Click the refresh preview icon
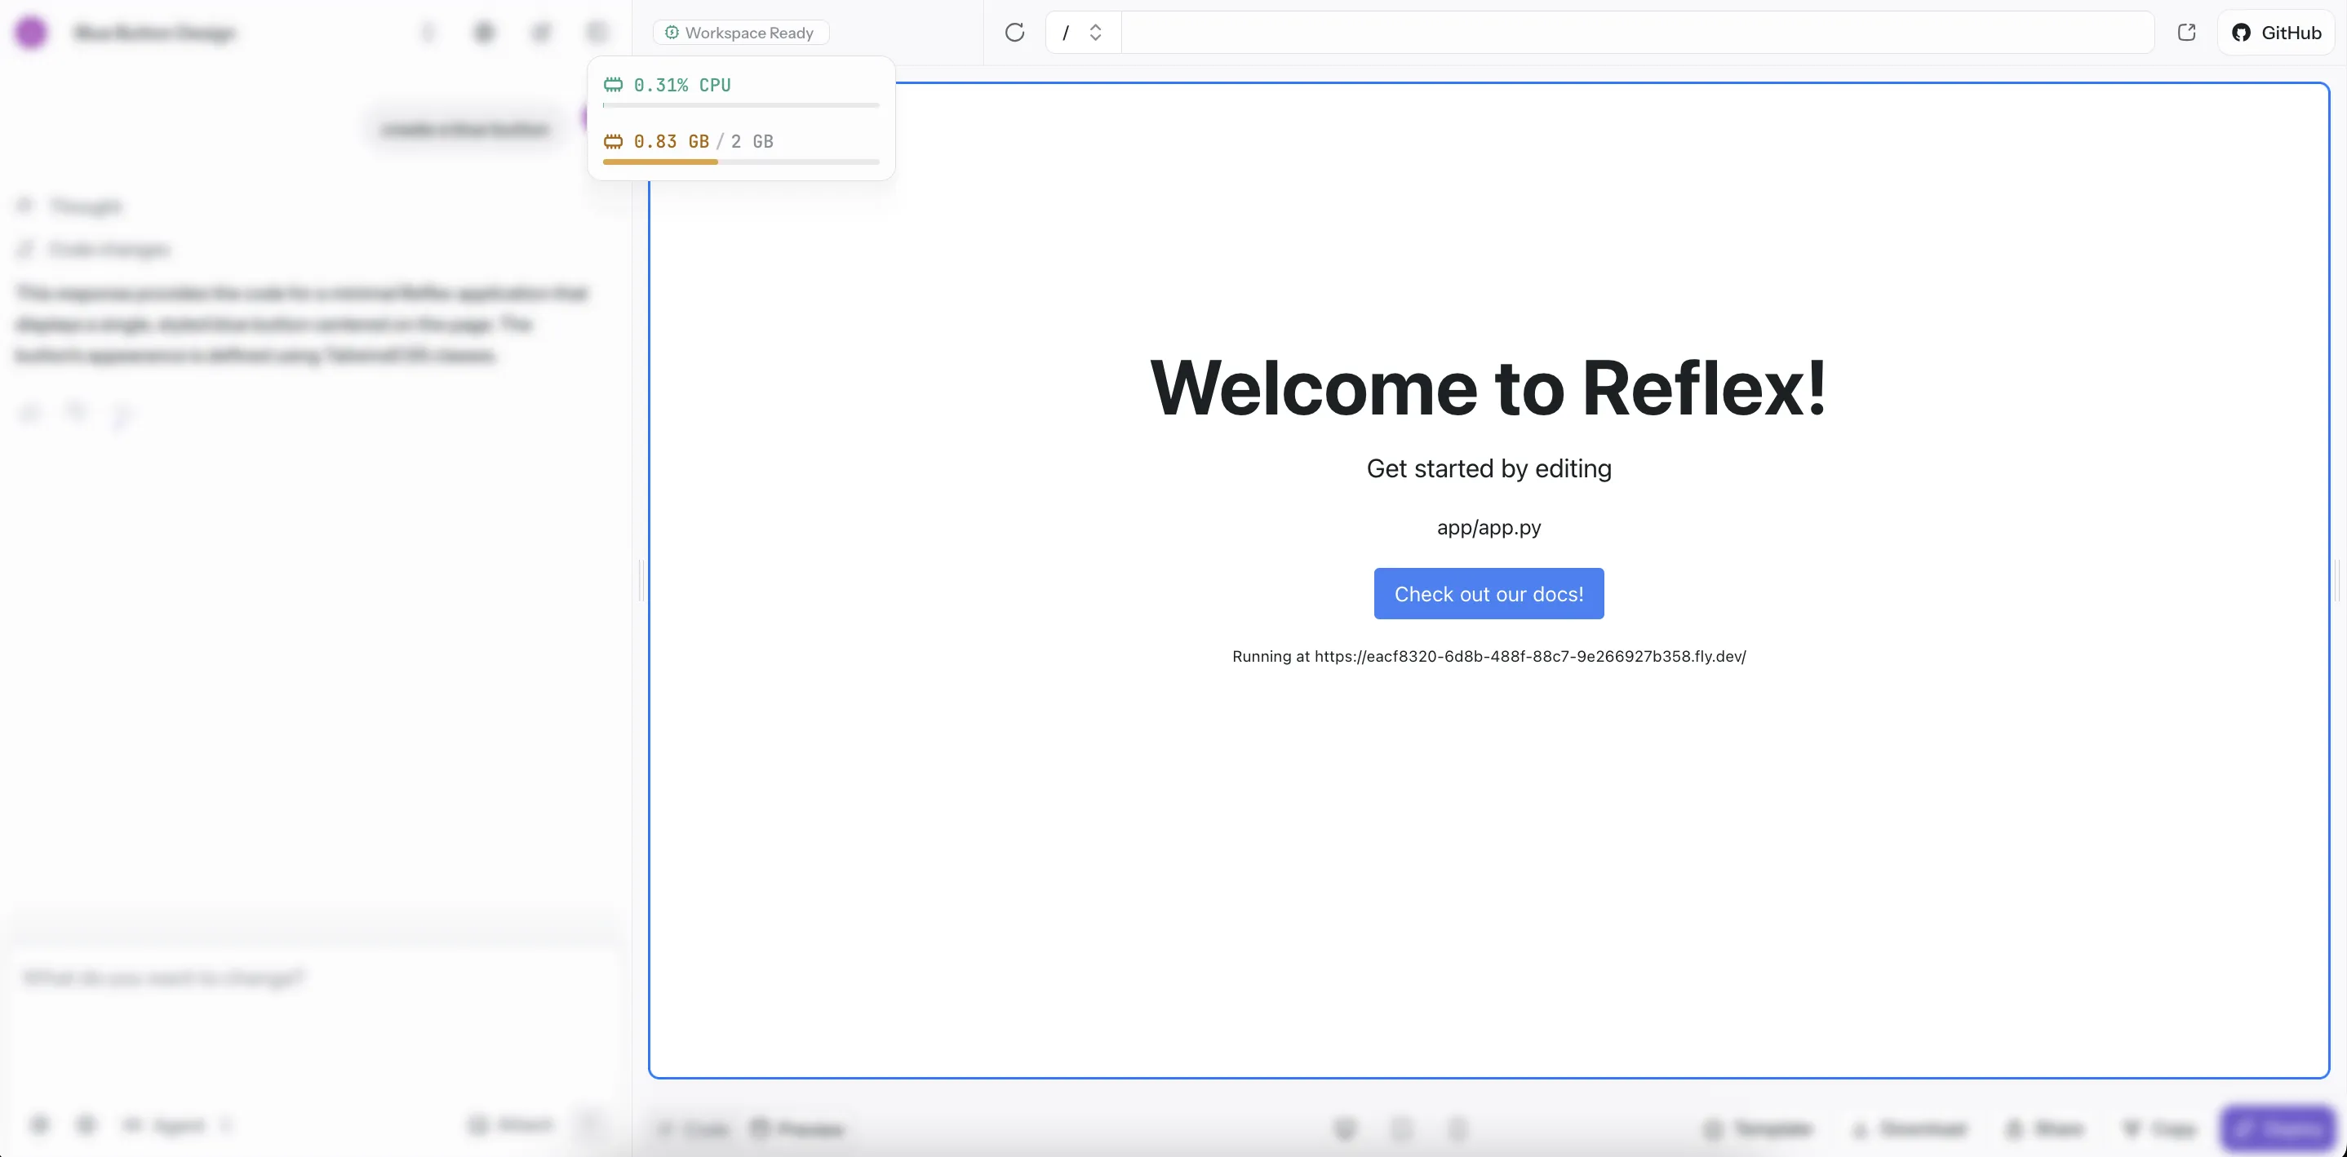Viewport: 2347px width, 1157px height. point(1014,33)
